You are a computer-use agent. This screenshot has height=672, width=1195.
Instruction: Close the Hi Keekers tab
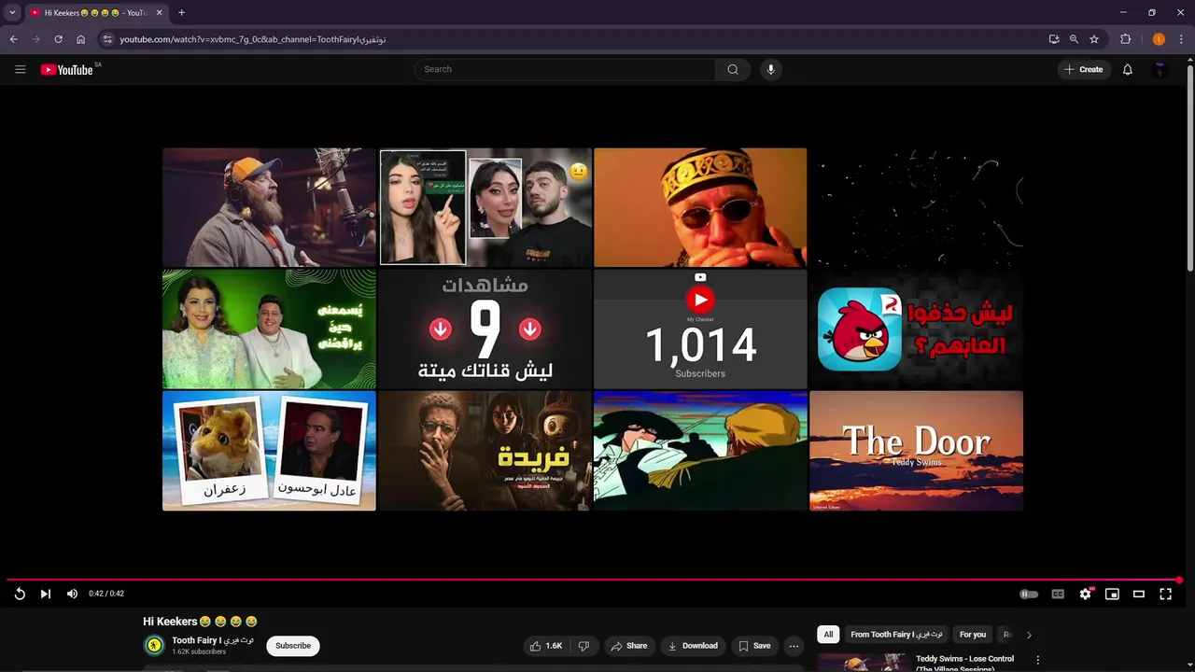click(160, 13)
